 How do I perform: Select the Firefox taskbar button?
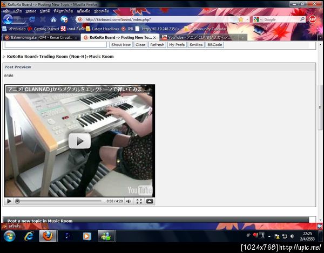point(48,236)
